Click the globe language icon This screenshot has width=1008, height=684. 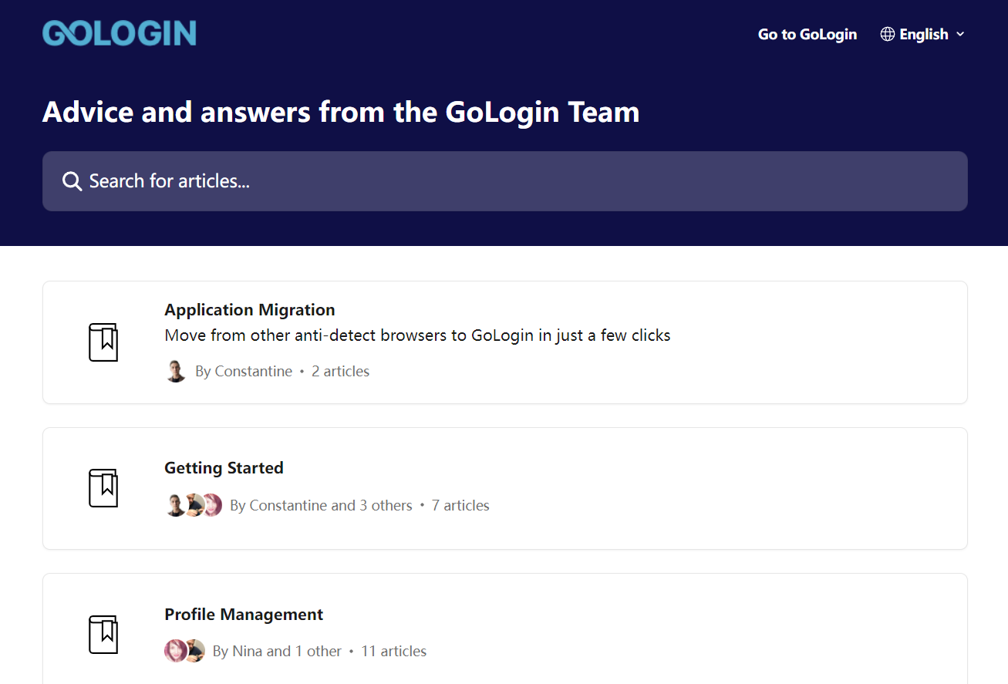[x=888, y=34]
